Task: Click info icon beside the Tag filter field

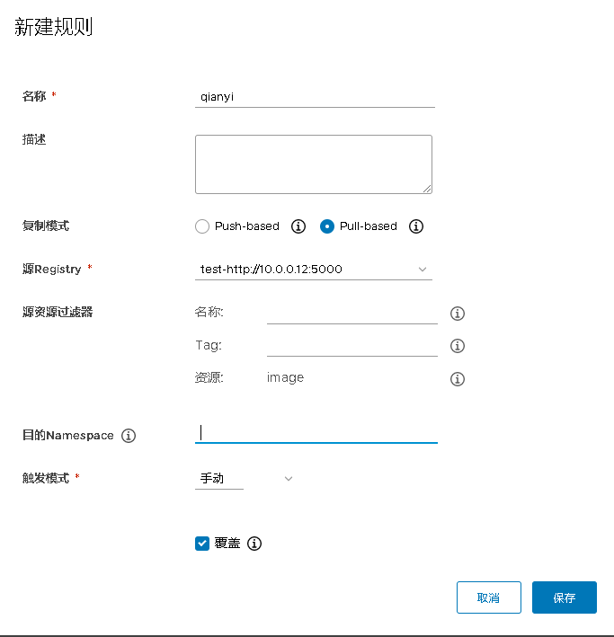Action: pos(457,346)
